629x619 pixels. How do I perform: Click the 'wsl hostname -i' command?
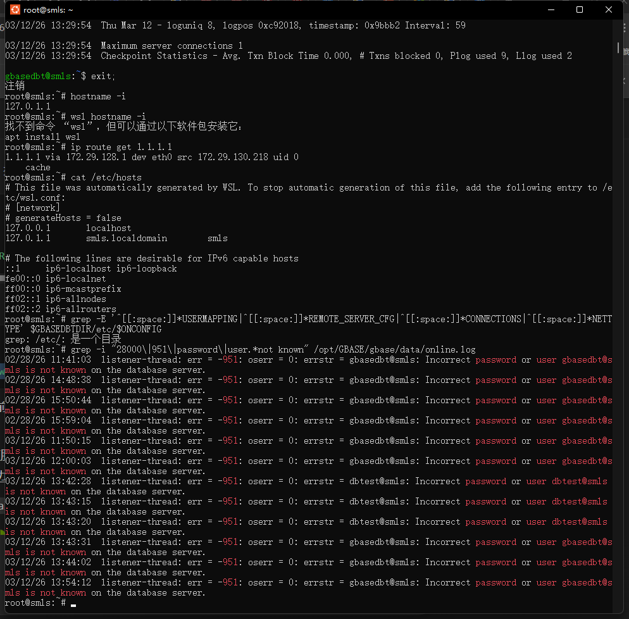point(108,116)
